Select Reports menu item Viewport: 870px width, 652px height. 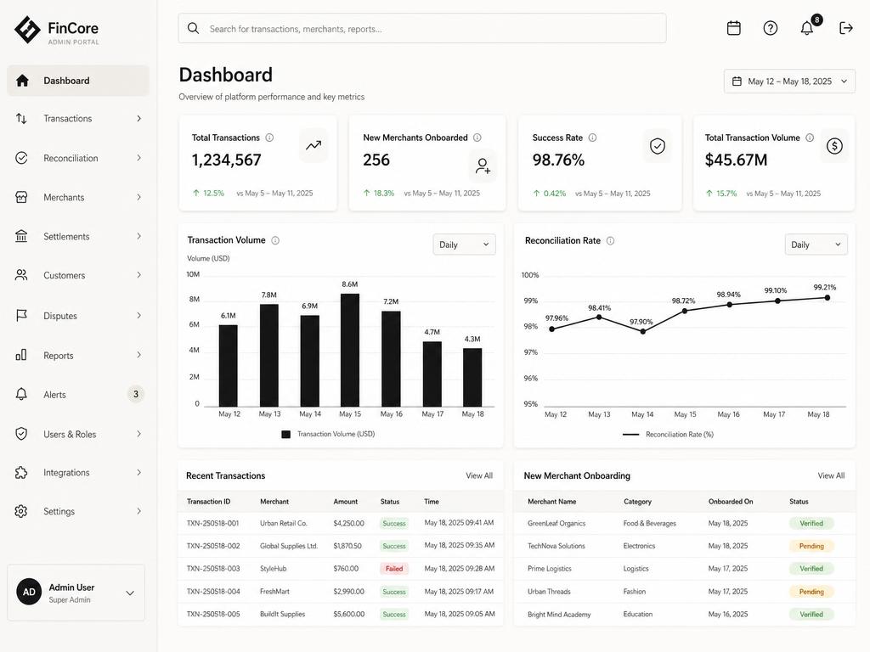point(78,355)
